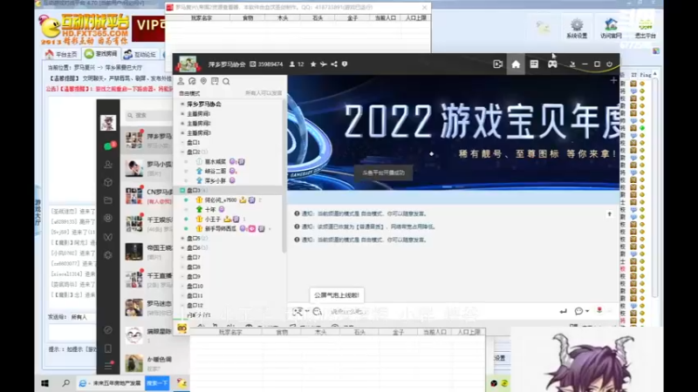Click the share icon in the channel header
This screenshot has width=698, height=392.
(x=334, y=64)
